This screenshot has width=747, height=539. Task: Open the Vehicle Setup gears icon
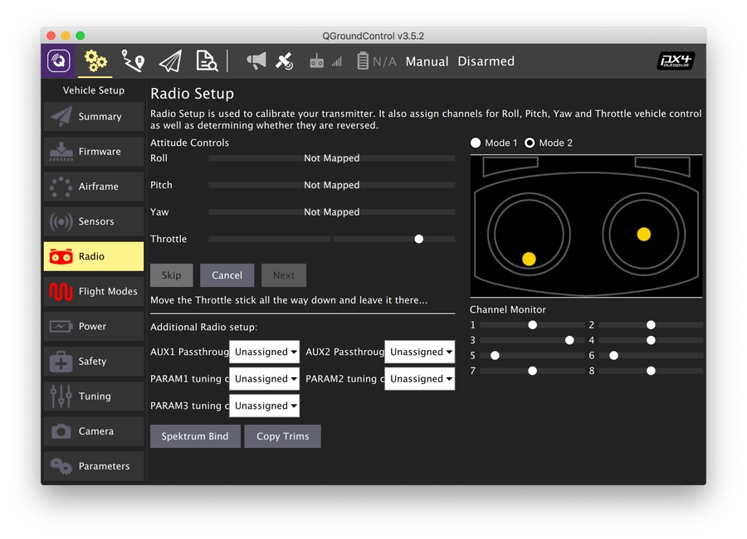pyautogui.click(x=95, y=61)
